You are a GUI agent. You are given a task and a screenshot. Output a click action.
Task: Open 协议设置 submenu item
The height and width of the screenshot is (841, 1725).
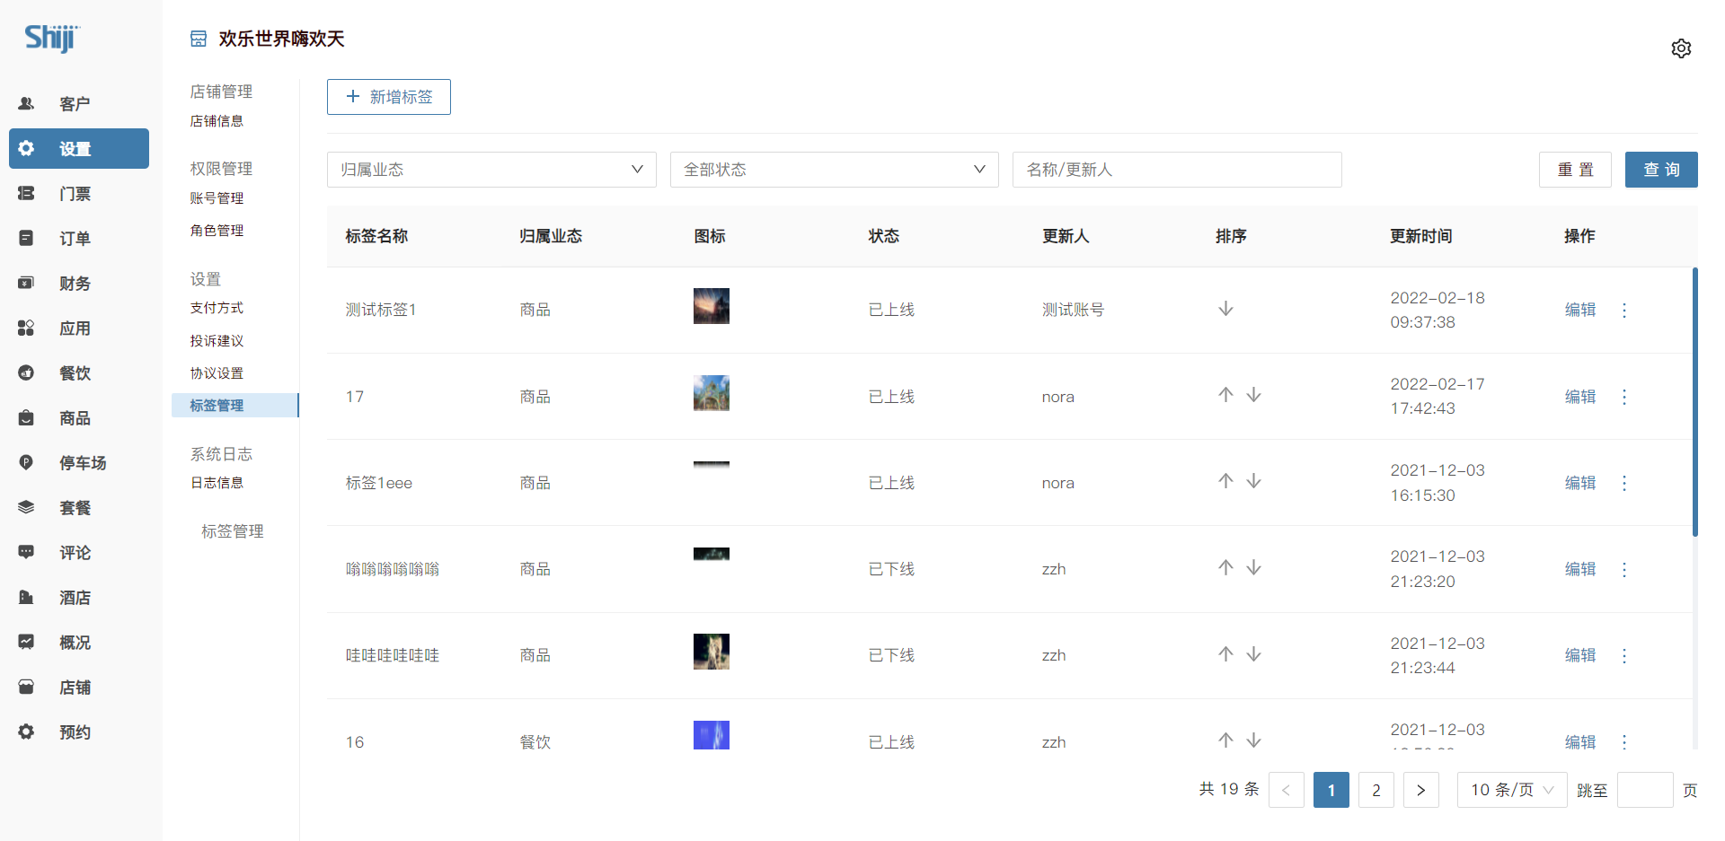click(x=217, y=373)
